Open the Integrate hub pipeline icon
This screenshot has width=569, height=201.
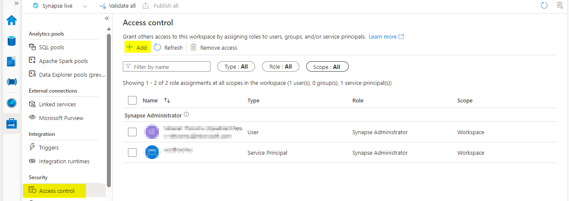(12, 82)
